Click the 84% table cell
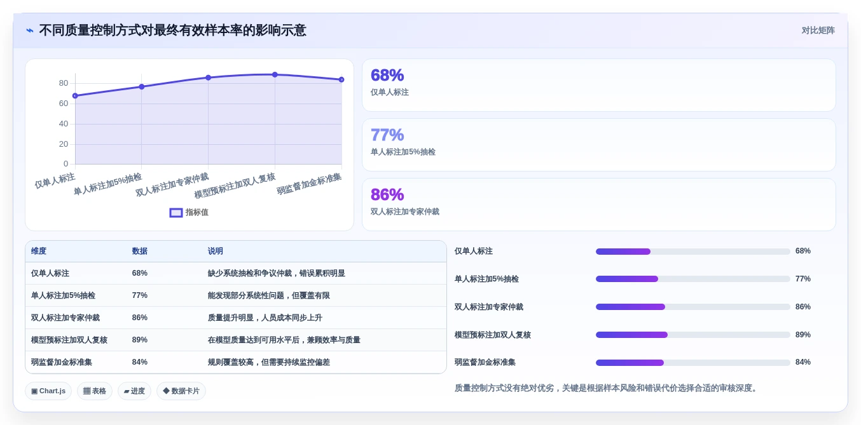This screenshot has height=425, width=861. [x=140, y=362]
